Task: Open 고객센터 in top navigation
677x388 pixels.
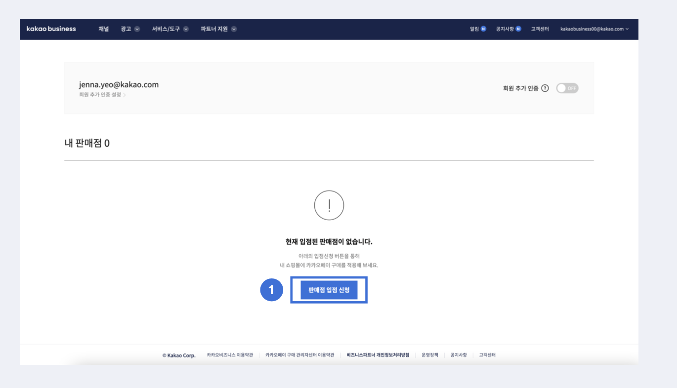Action: pyautogui.click(x=540, y=29)
